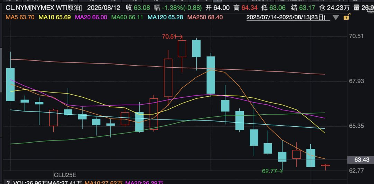Viewport: 374px width, 184px height.
Task: Click the CLU25E contract label
Action: (x=65, y=175)
